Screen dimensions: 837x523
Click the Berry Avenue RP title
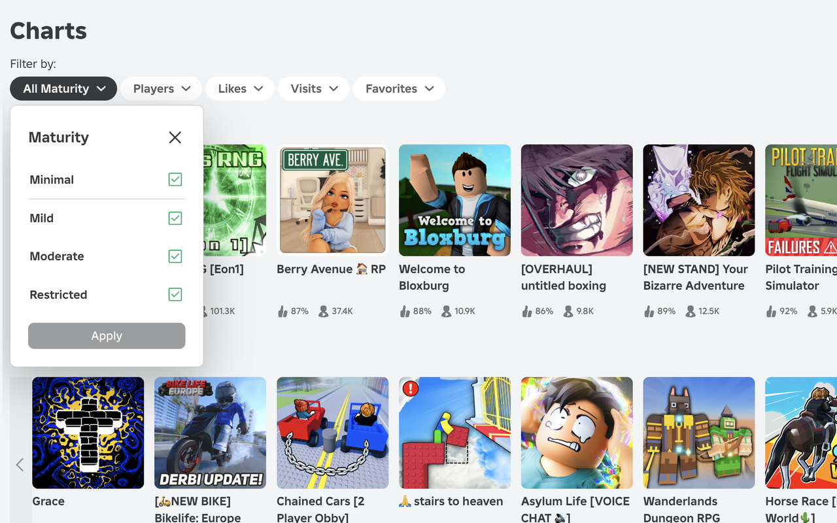(331, 269)
